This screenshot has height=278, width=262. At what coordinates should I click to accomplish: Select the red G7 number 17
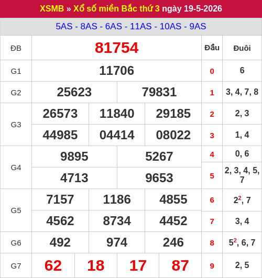pos(138,265)
